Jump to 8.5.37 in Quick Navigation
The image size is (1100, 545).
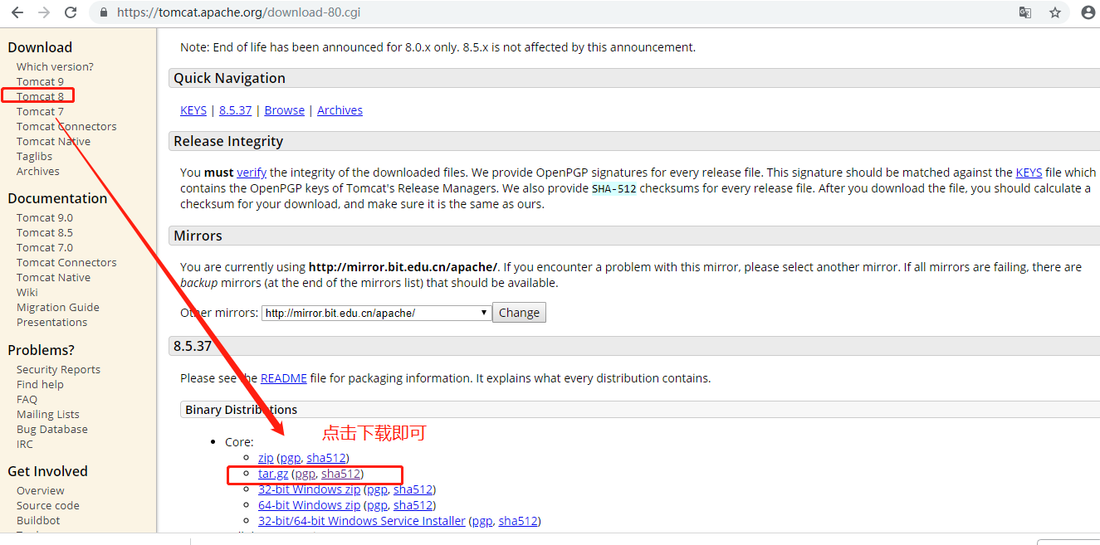(236, 110)
